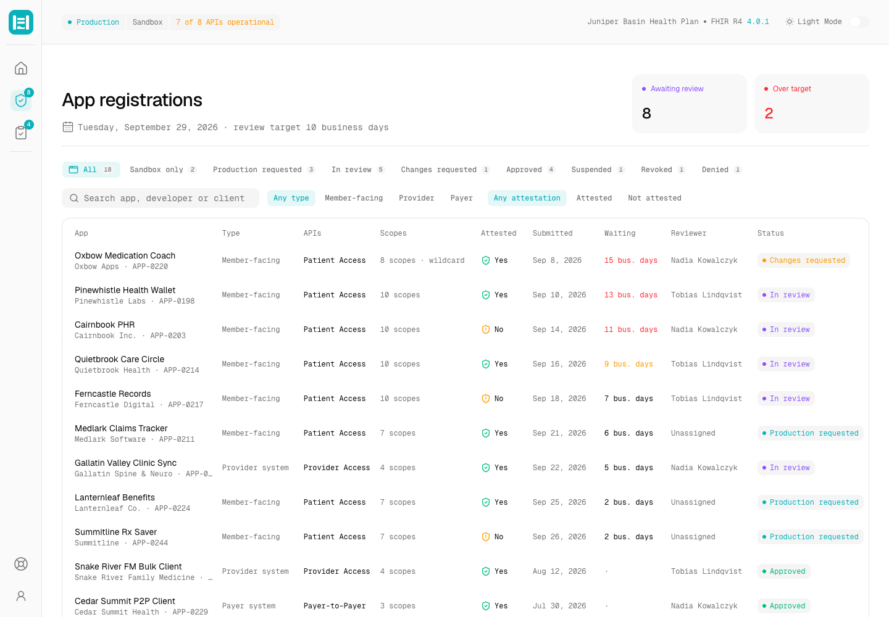Screen dimensions: 889x617
Task: Click the attested shield icon for Medlark Claims Tracker
Action: [486, 433]
